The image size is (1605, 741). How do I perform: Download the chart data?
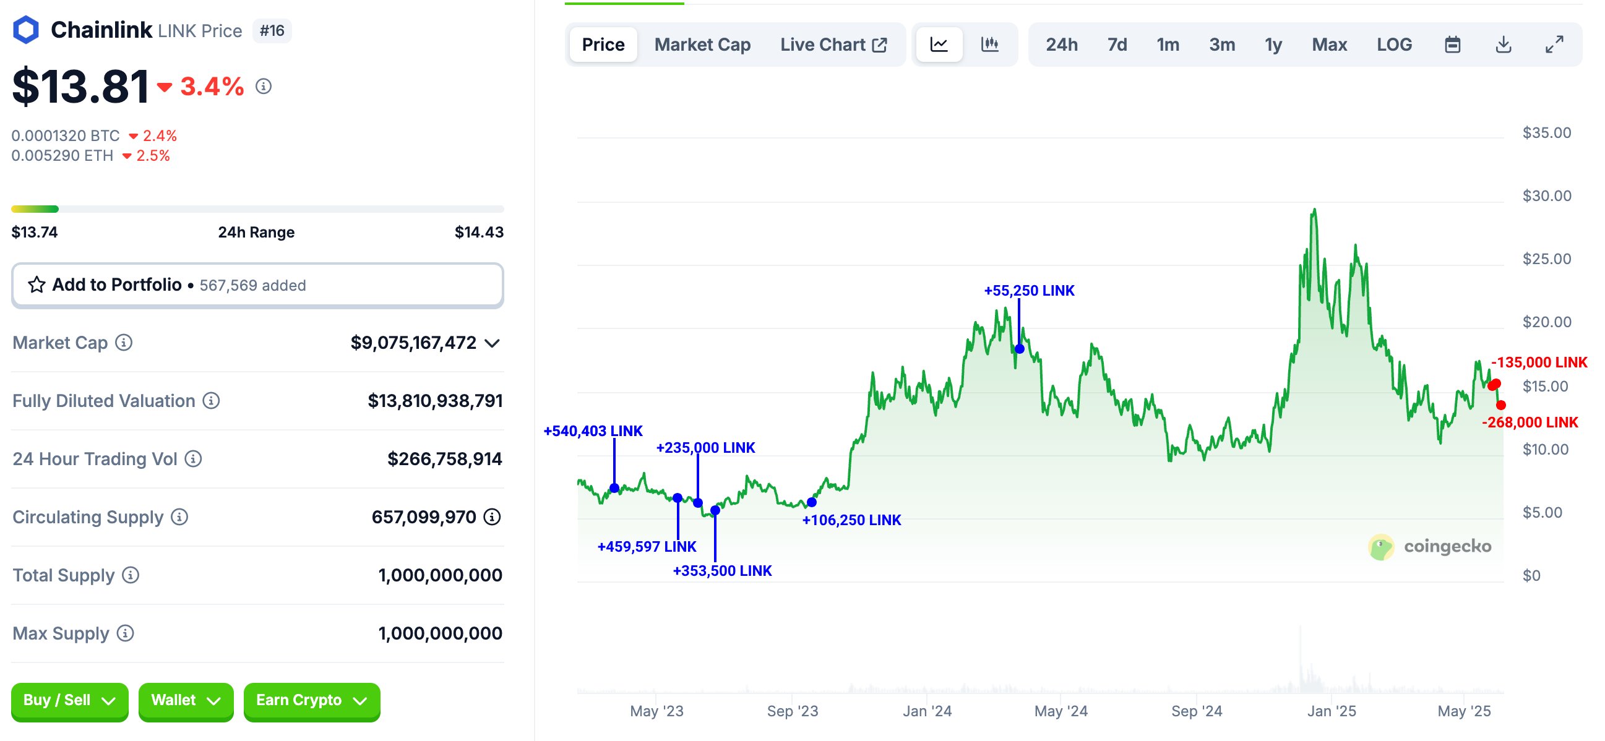[1504, 44]
